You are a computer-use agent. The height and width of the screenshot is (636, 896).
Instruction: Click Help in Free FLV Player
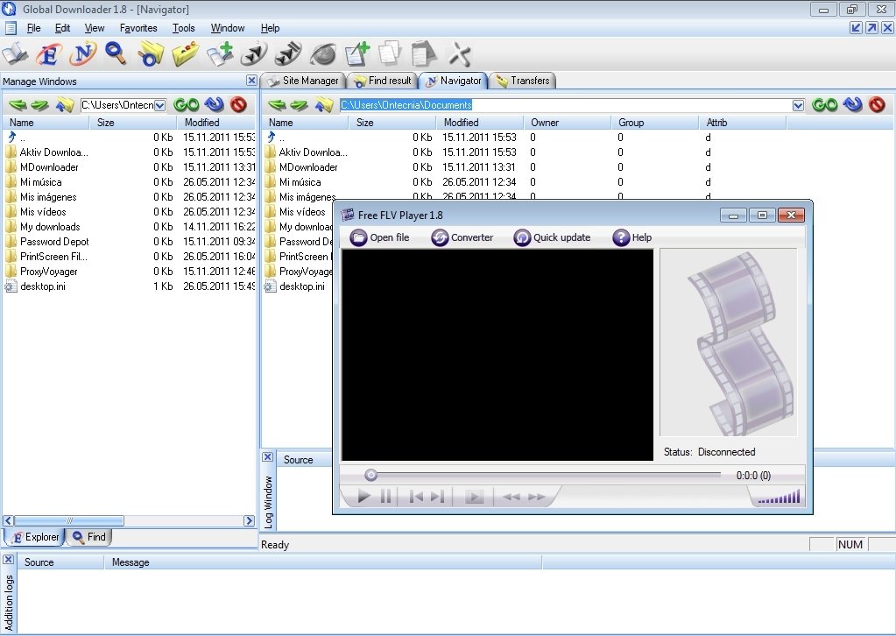point(632,237)
